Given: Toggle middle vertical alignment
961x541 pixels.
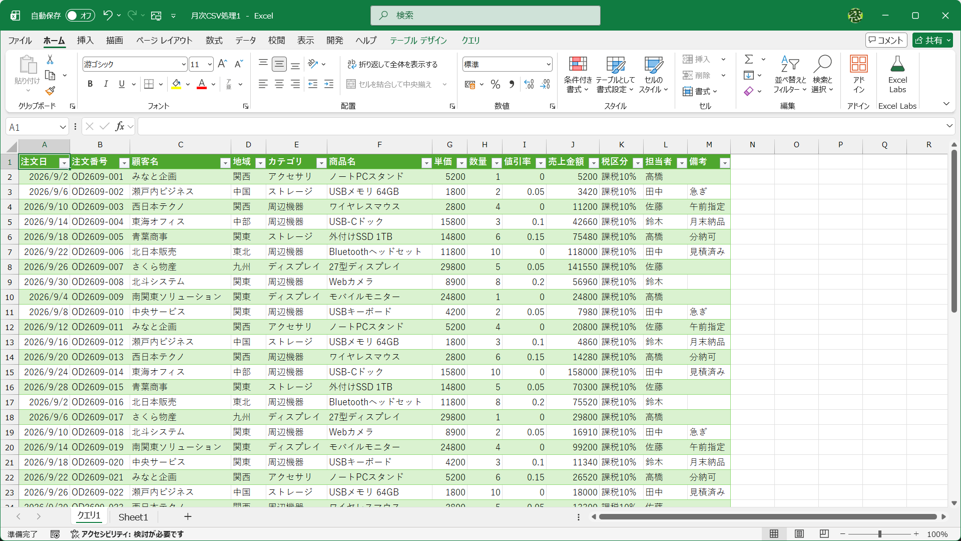Looking at the screenshot, I should [279, 64].
